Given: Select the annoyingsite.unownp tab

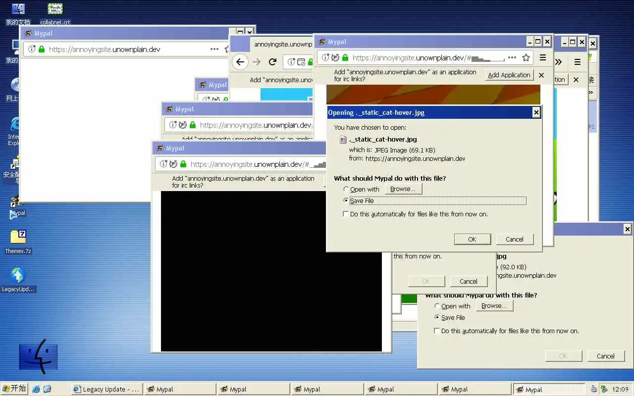Looking at the screenshot, I should (282, 44).
